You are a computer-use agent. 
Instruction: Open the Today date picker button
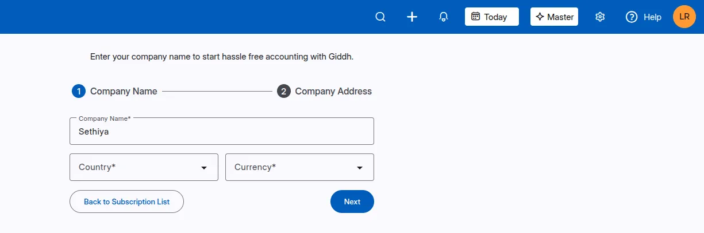(x=491, y=17)
